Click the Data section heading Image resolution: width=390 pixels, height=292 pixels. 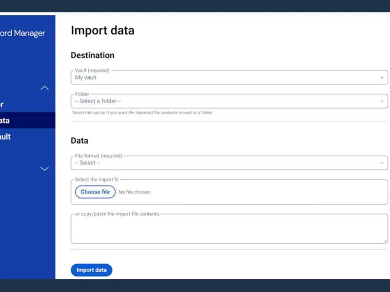point(79,141)
